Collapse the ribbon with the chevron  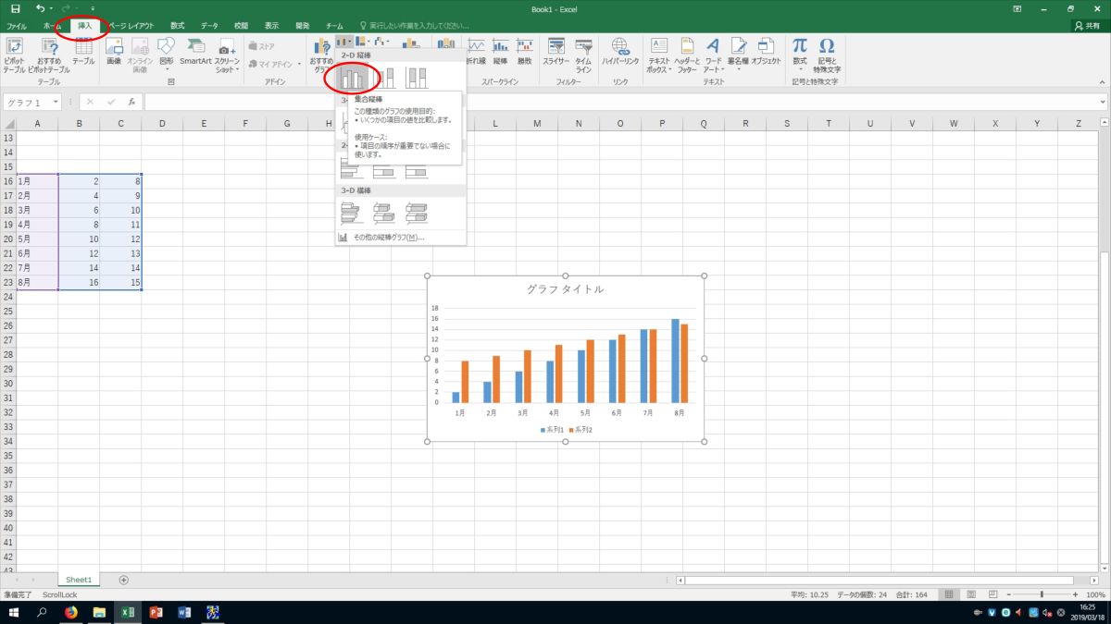[1103, 82]
